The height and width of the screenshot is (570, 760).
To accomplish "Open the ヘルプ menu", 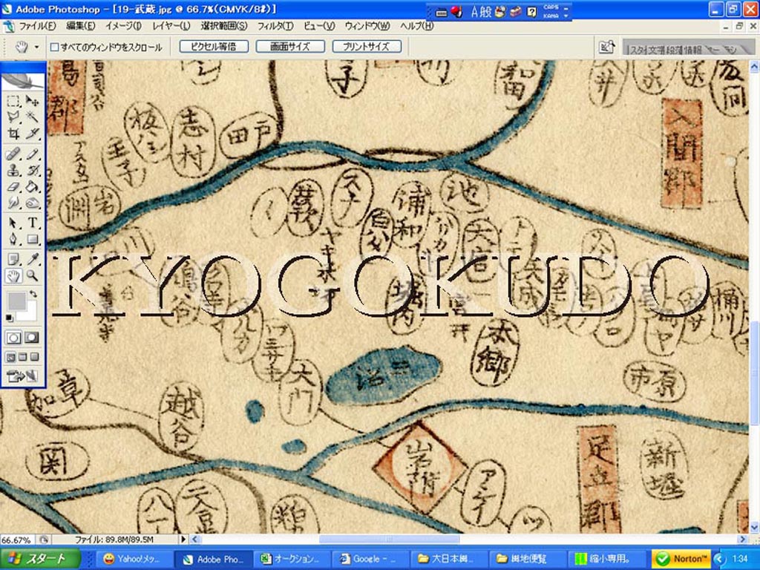I will click(416, 26).
